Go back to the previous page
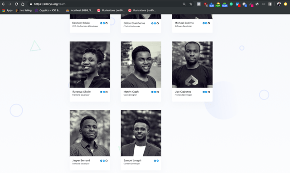Image resolution: width=290 pixels, height=173 pixels. click(x=3, y=4)
